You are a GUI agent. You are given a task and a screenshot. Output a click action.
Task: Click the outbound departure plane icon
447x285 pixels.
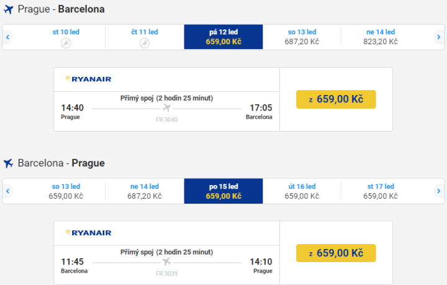coord(9,9)
